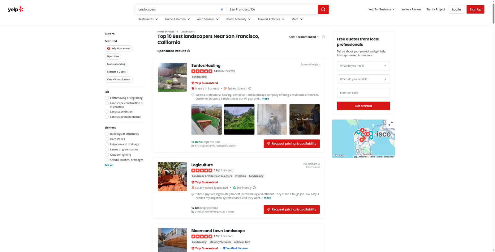The width and height of the screenshot is (495, 252).
Task: Click the Sign Up button
Action: pyautogui.click(x=475, y=9)
